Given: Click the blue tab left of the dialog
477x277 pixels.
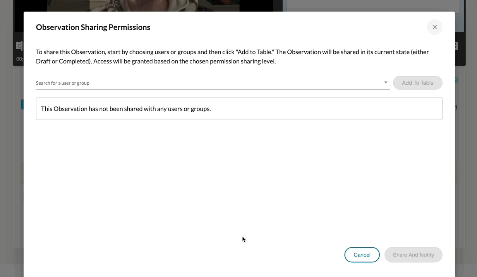Looking at the screenshot, I should tap(22, 104).
